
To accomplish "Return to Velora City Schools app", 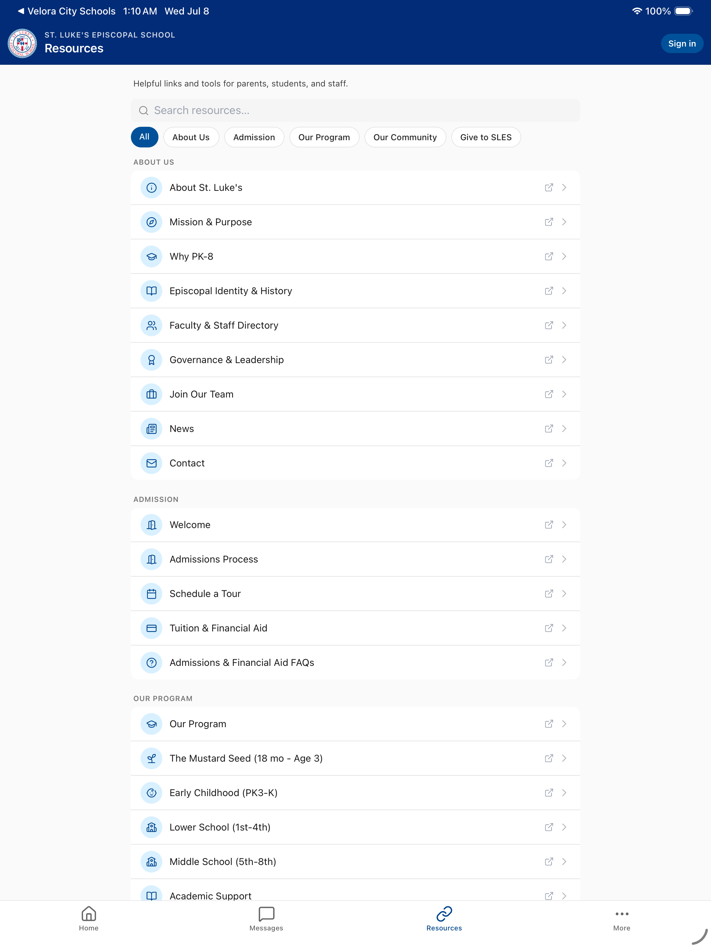I will point(66,11).
